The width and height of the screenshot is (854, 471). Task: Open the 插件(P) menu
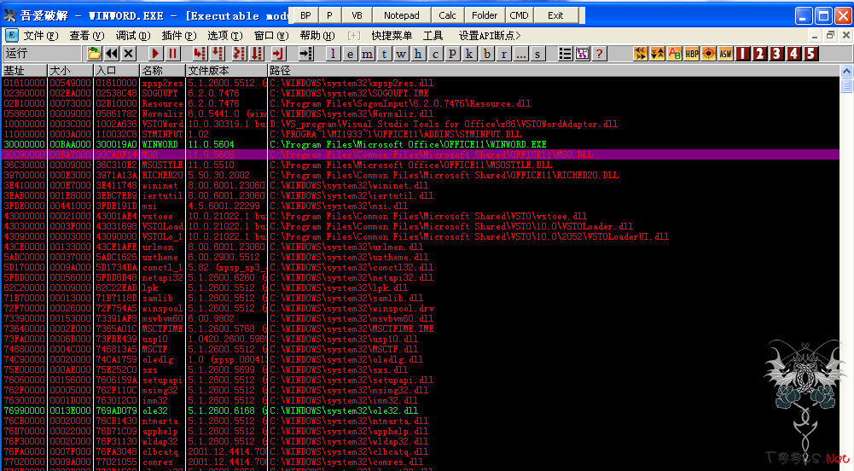(179, 36)
